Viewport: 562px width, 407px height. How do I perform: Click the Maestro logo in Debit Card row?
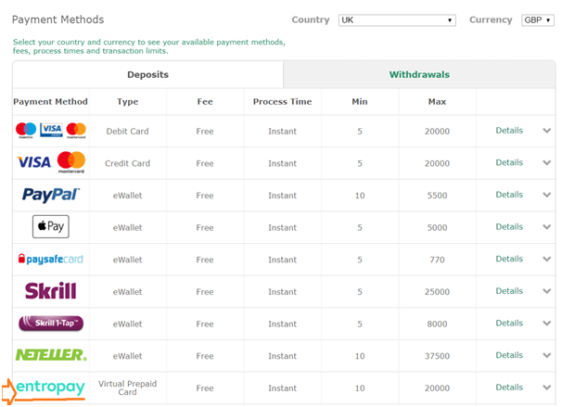click(26, 130)
